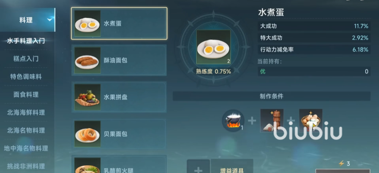Image resolution: width=379 pixels, height=173 pixels.
Task: Select 地中海名物料理 in sidebar
Action: click(26, 148)
